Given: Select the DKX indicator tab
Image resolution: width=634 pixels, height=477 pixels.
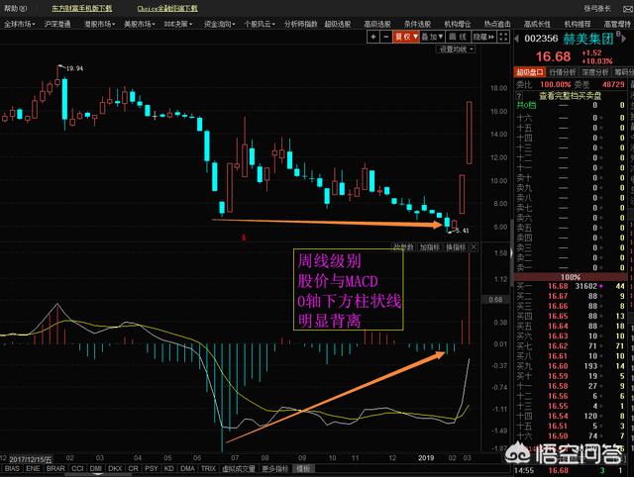Looking at the screenshot, I should pos(115,468).
